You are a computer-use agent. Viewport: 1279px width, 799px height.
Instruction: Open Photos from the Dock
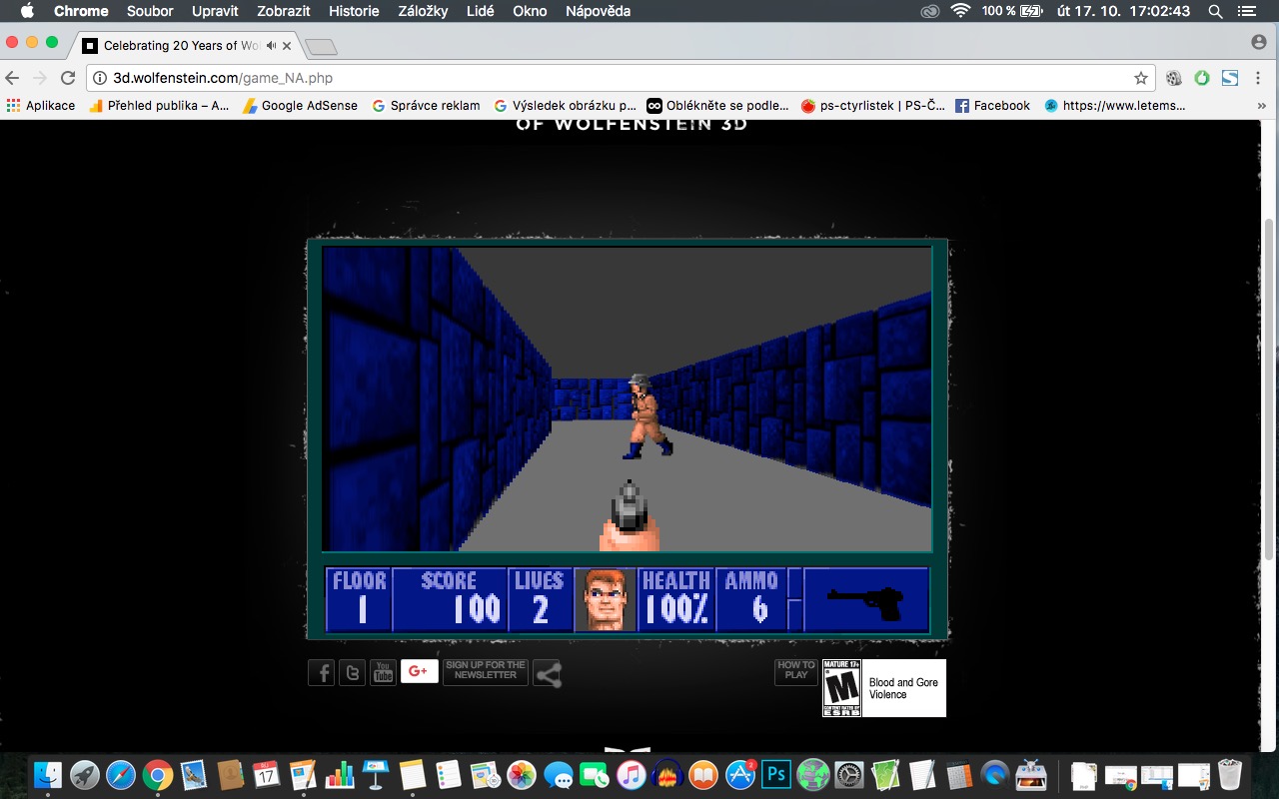coord(521,774)
